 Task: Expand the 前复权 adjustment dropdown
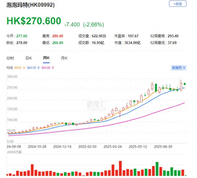[x=179, y=68]
